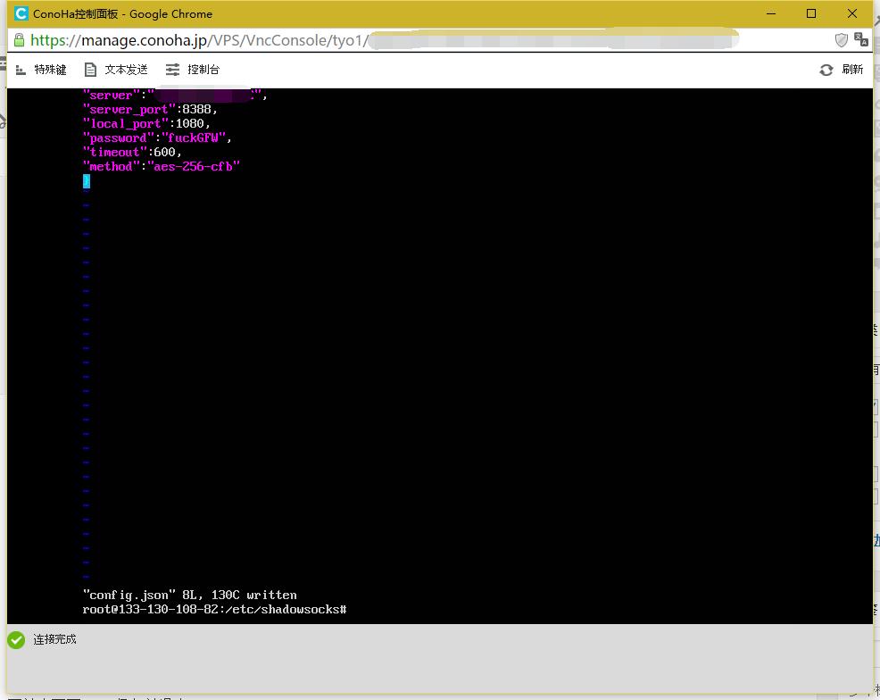Click the 文本发送 send text button
The width and height of the screenshot is (880, 700).
116,70
